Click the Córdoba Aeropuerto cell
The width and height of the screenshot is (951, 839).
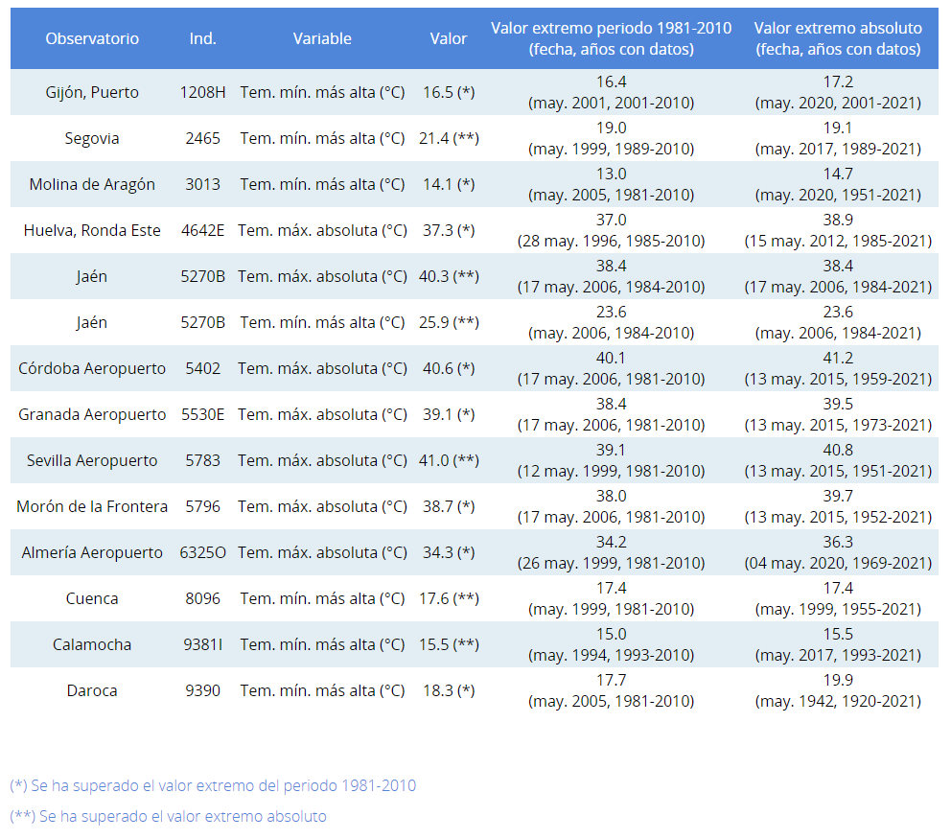pos(92,369)
